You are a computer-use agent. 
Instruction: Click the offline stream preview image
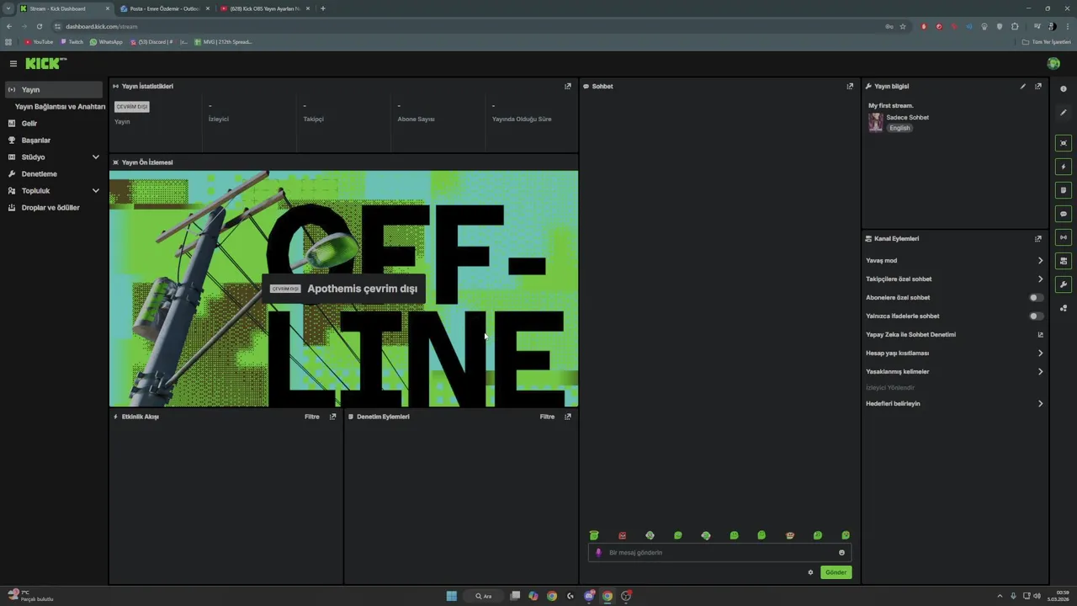pyautogui.click(x=343, y=289)
